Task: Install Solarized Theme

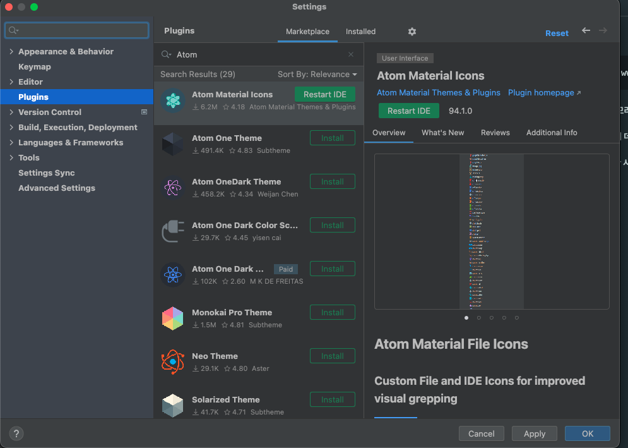Action: point(333,399)
